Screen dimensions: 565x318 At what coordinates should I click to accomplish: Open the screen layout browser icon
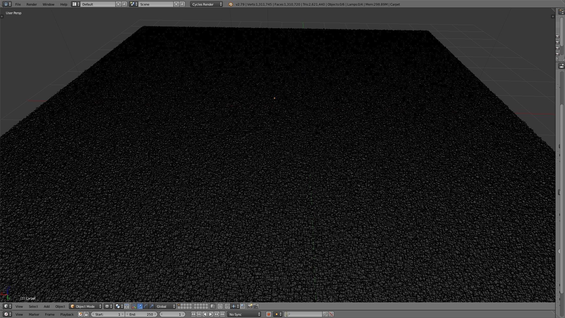click(x=76, y=4)
